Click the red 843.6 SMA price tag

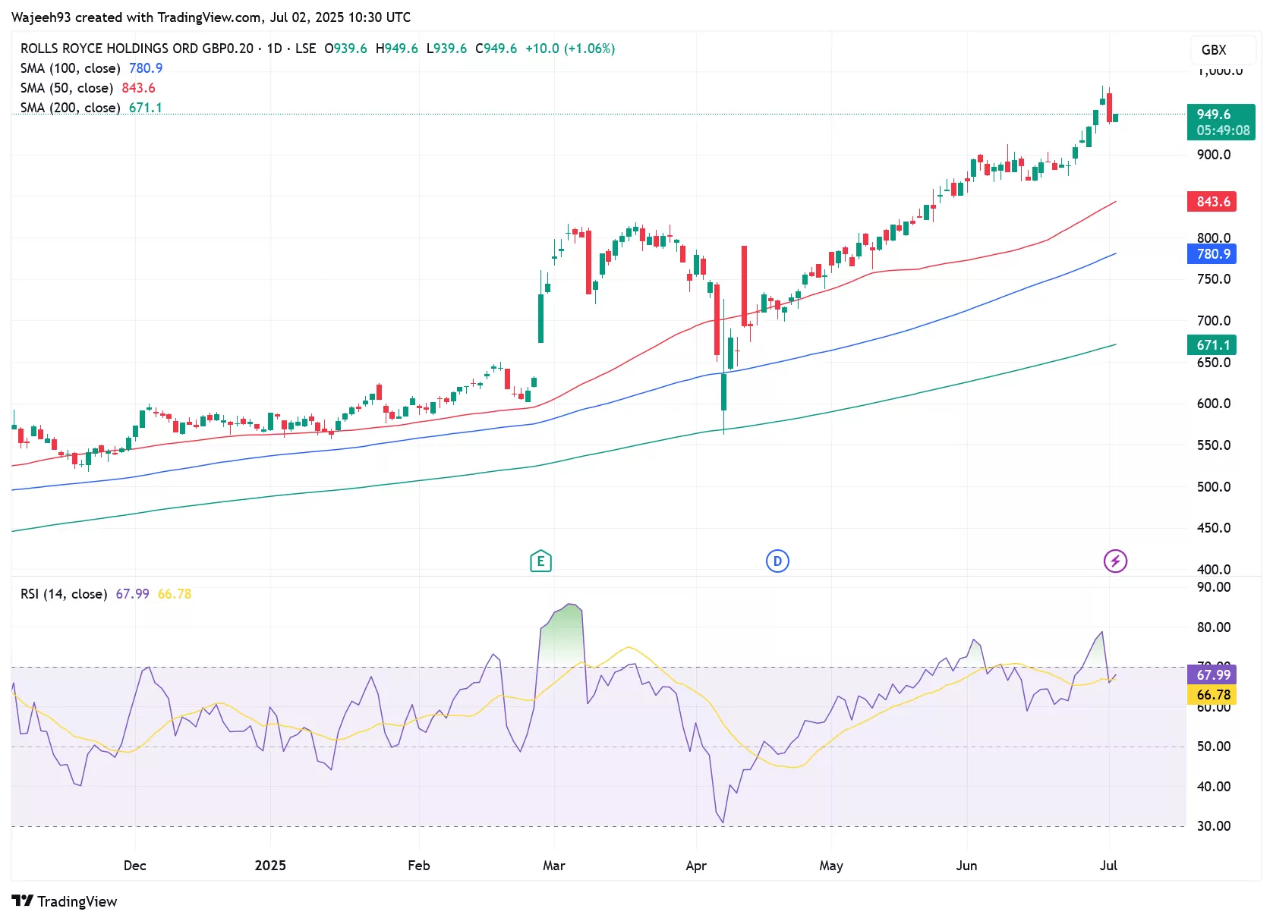coord(1212,202)
